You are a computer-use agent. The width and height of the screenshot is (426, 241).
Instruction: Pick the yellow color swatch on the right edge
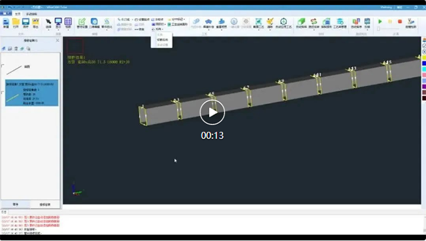click(424, 58)
